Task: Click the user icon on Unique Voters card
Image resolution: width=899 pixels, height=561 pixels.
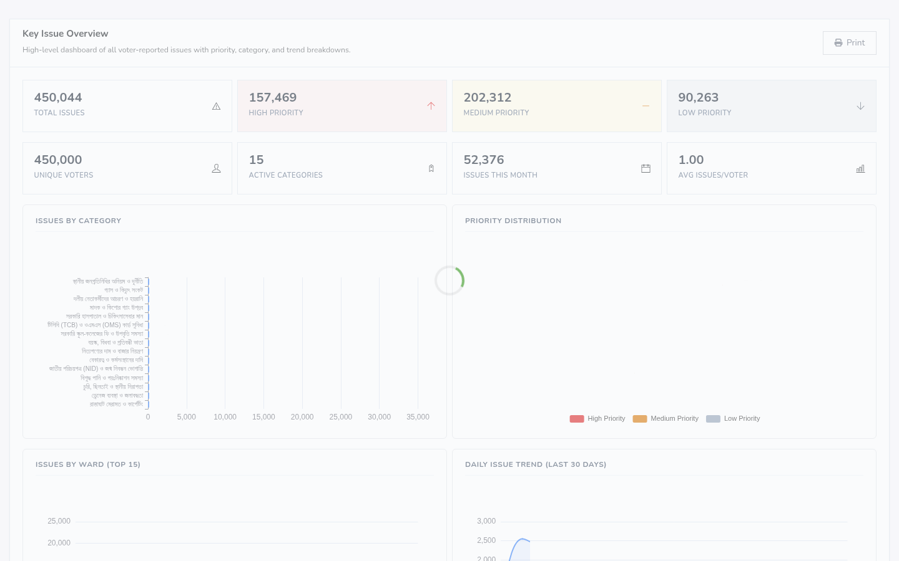Action: pyautogui.click(x=216, y=168)
